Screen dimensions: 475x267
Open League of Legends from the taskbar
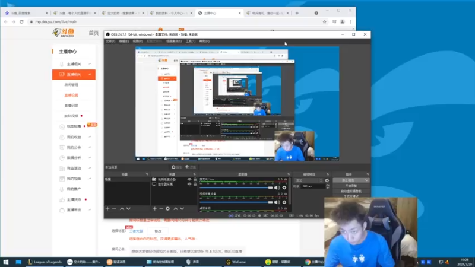[45, 262]
